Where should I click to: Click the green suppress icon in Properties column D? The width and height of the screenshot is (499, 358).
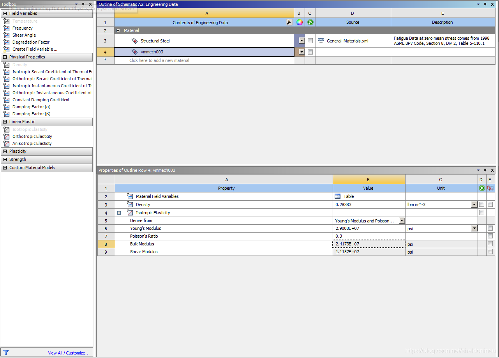[x=482, y=188]
